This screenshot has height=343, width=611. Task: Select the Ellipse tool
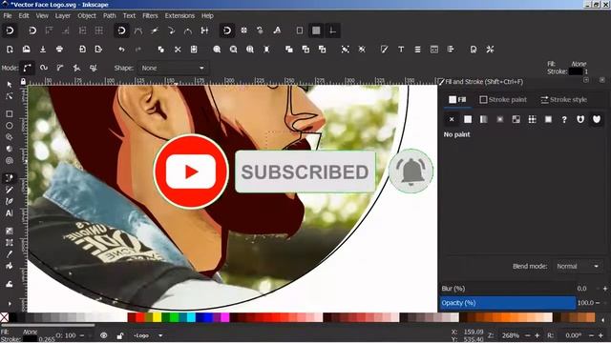pos(10,126)
